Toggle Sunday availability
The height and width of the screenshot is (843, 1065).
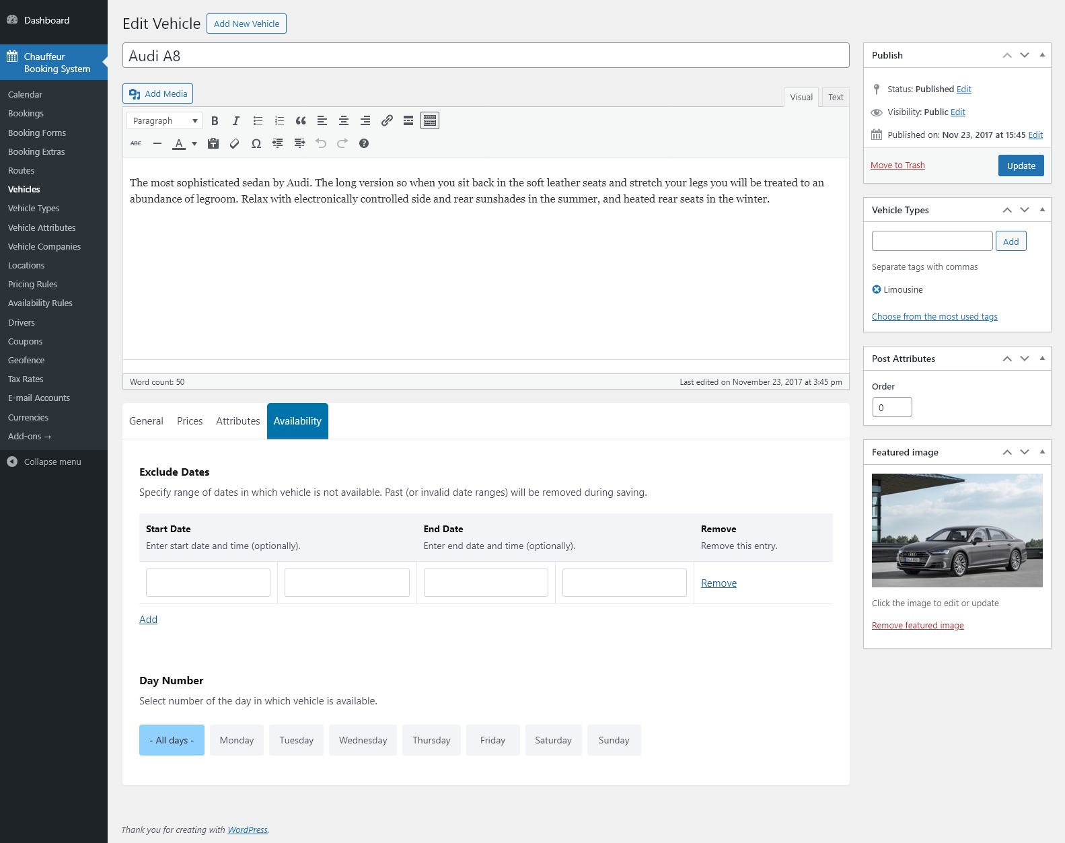tap(614, 740)
